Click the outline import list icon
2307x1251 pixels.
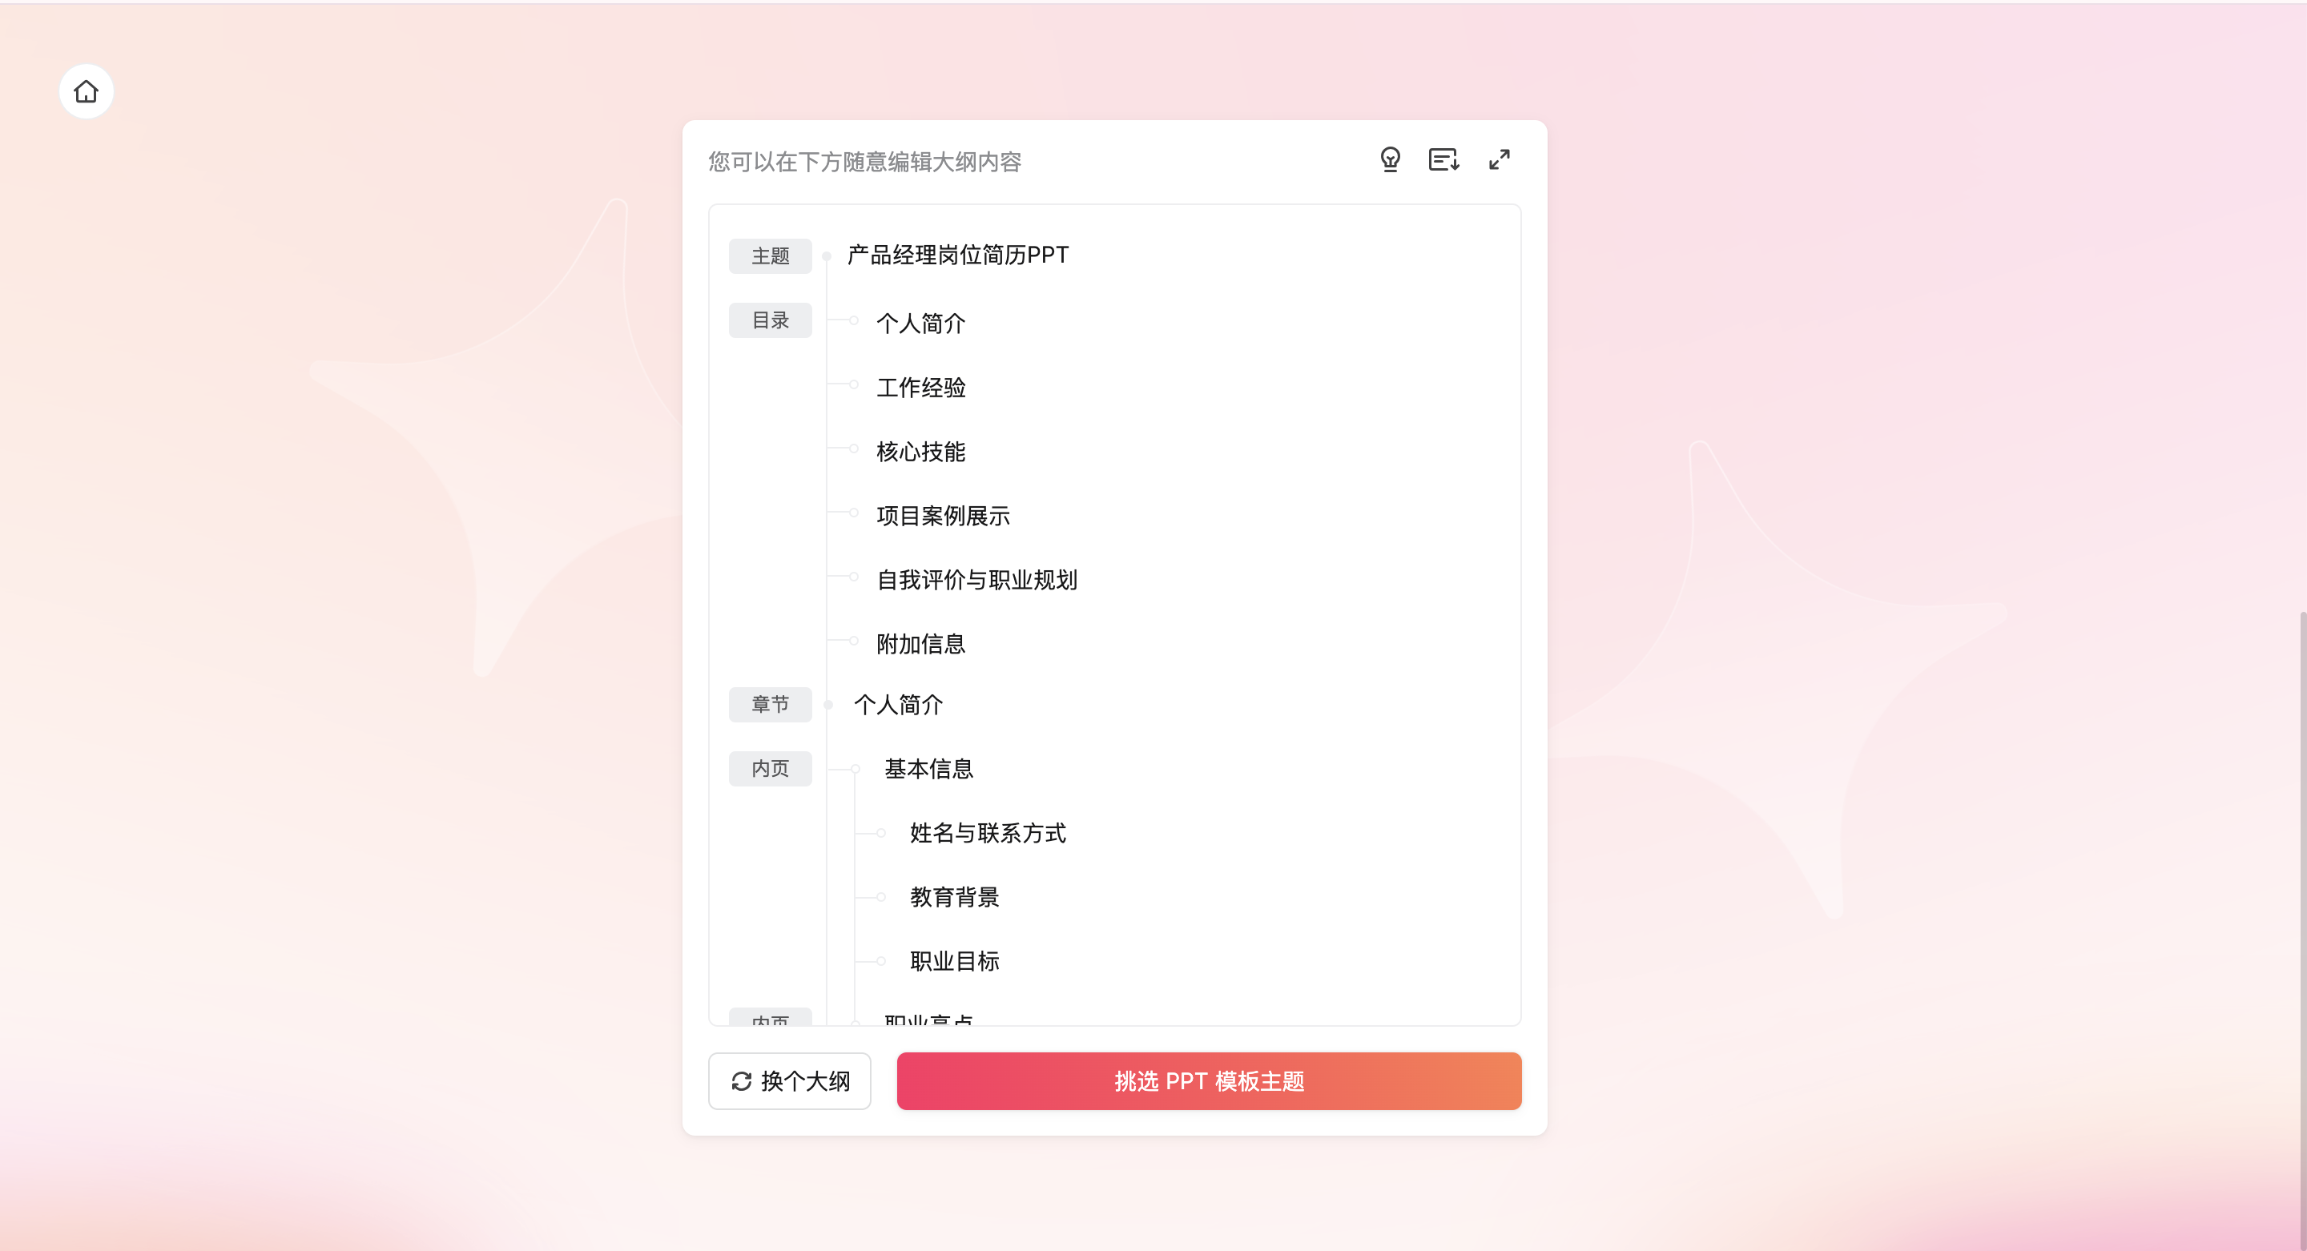(x=1443, y=160)
